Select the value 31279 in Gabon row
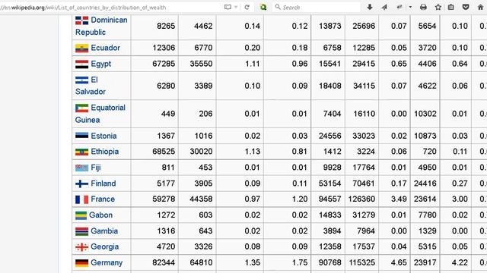Screen dimensions: 487x273 (364, 215)
